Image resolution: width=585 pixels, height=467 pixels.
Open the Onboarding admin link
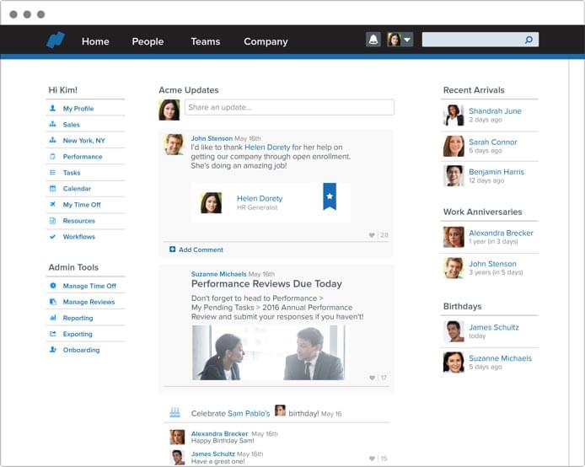(x=81, y=351)
